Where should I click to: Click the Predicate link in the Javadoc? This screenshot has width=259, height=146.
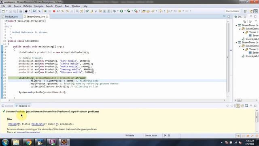pos(38,124)
